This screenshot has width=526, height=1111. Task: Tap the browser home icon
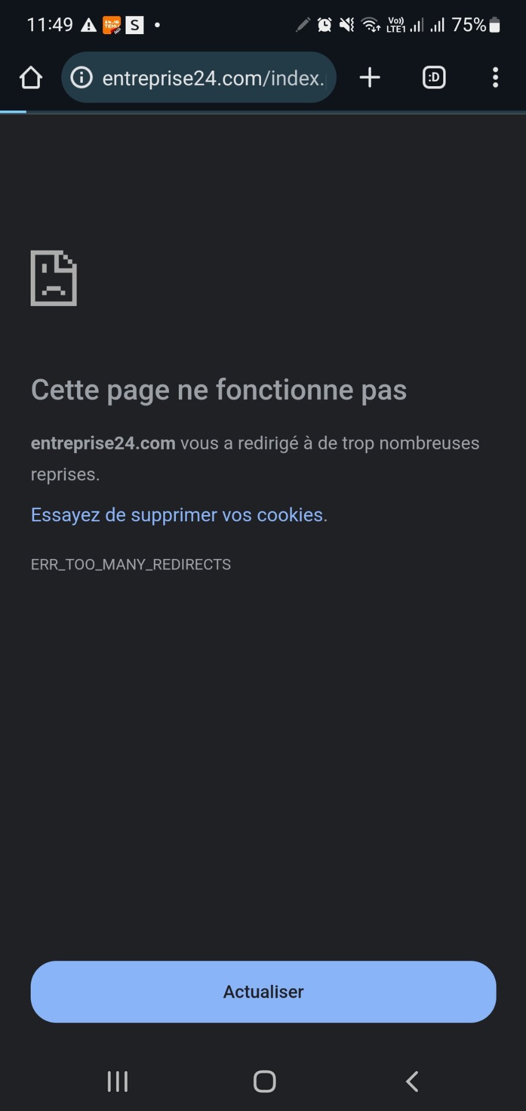click(x=31, y=78)
